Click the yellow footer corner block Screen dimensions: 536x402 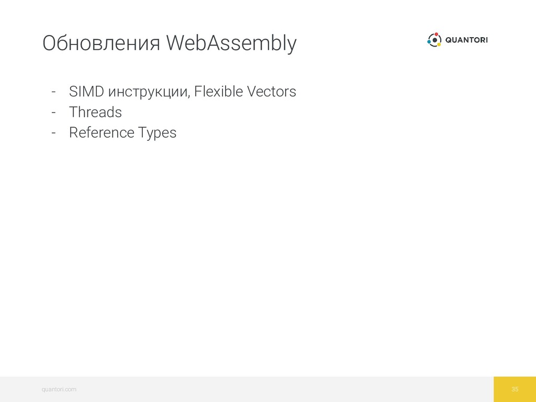[515, 389]
